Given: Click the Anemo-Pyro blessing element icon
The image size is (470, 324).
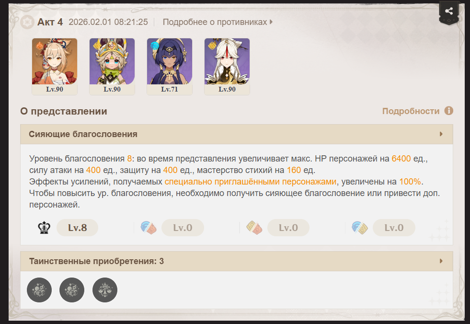Looking at the screenshot, I should [149, 228].
